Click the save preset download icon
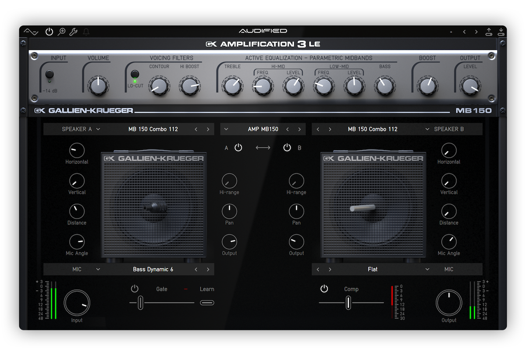The width and height of the screenshot is (526, 360). pyautogui.click(x=501, y=32)
